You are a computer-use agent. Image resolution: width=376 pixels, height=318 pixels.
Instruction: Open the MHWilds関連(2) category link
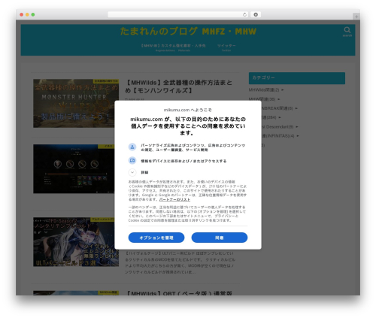pyautogui.click(x=264, y=90)
